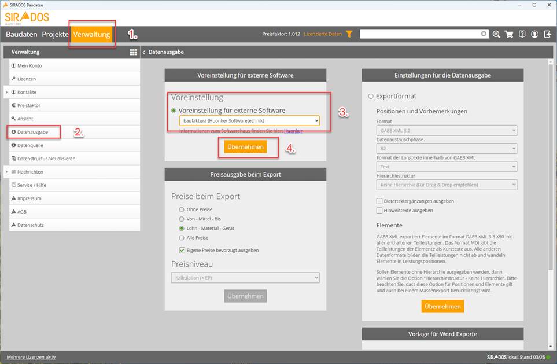557x364 pixels.
Task: Open Lizenzen in the sidebar
Action: pyautogui.click(x=75, y=79)
